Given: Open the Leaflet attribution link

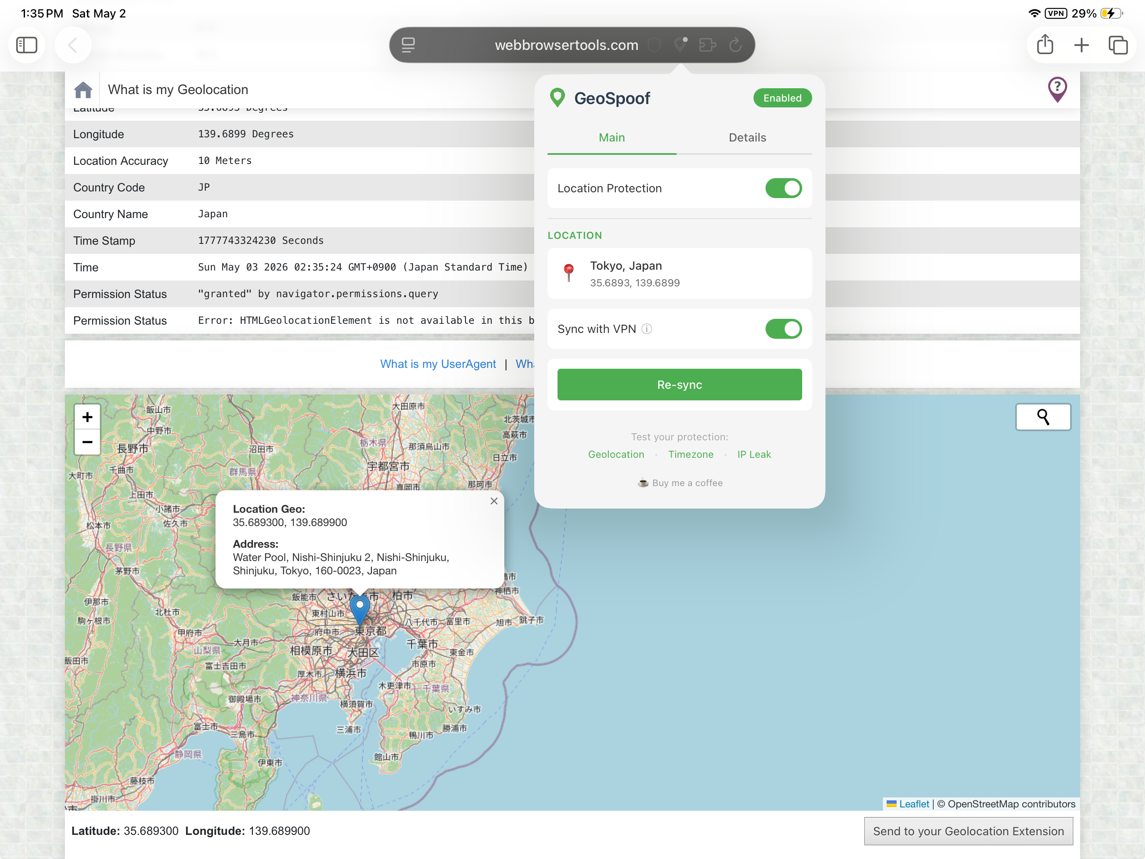Looking at the screenshot, I should coord(914,804).
